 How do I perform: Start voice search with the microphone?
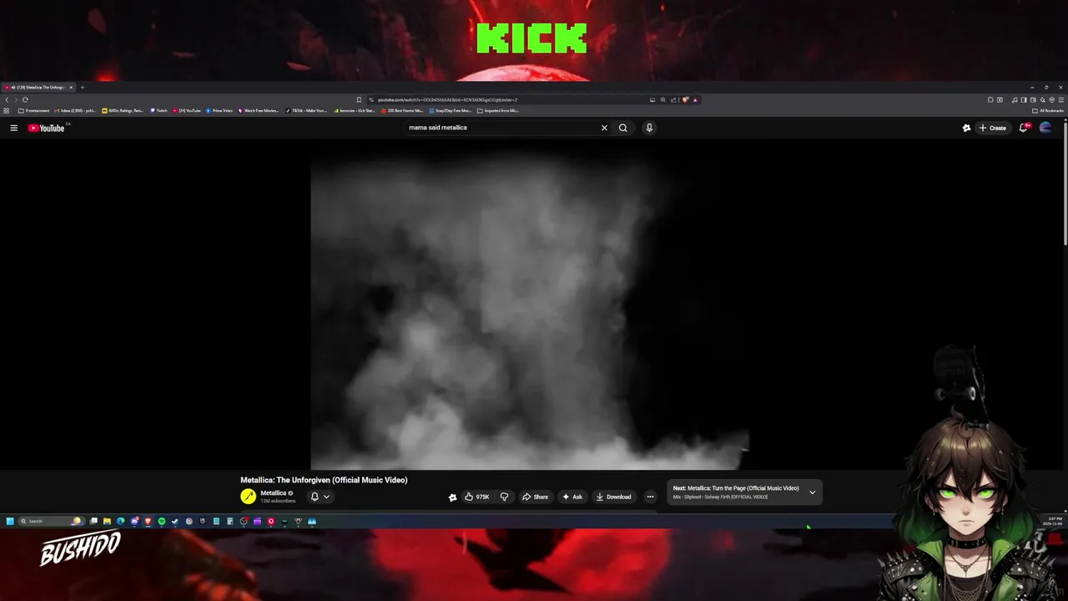(649, 128)
